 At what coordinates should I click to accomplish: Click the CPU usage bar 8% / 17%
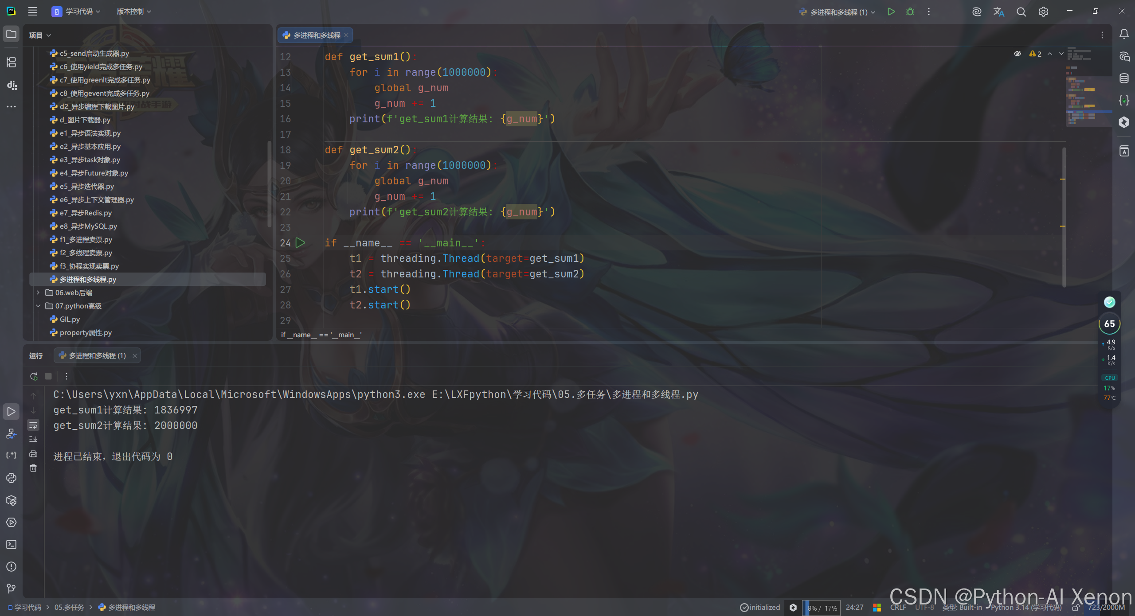pos(822,608)
